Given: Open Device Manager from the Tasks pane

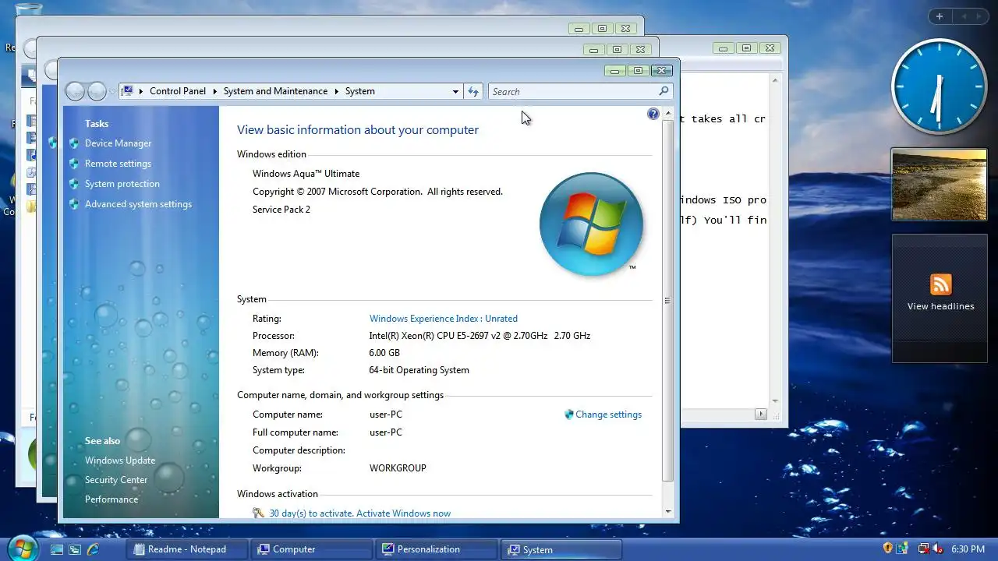Looking at the screenshot, I should click(118, 143).
